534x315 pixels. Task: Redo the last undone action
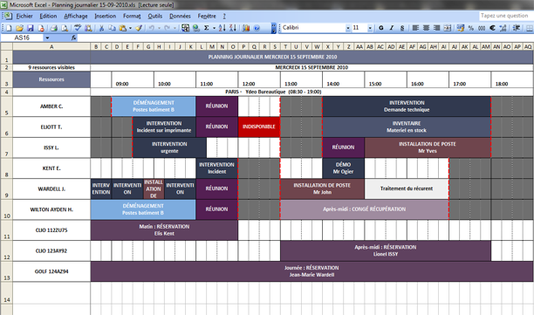tap(168, 28)
